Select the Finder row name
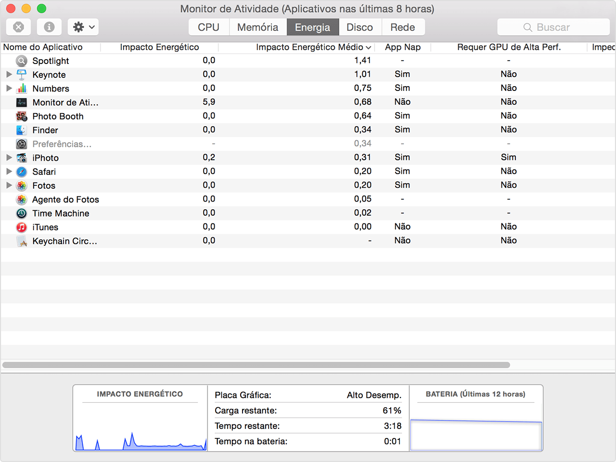This screenshot has width=616, height=462. coord(45,130)
